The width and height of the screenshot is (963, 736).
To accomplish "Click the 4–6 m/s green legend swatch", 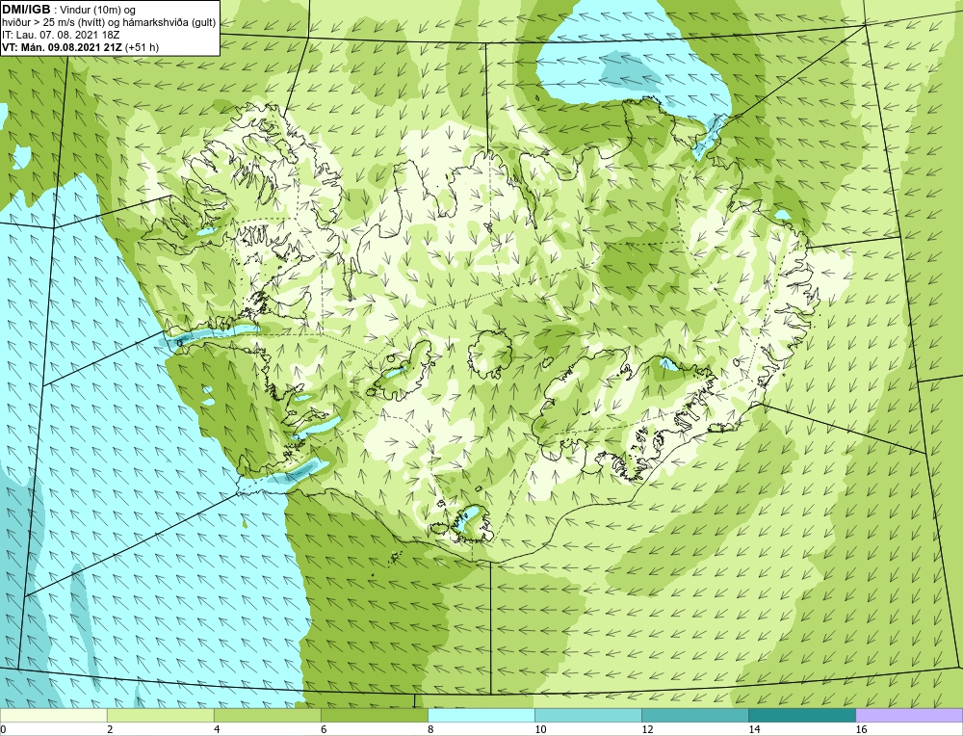I will point(267,716).
